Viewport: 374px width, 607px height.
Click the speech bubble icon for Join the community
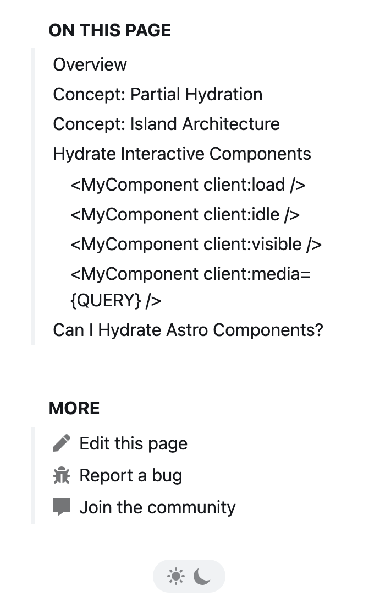click(62, 507)
